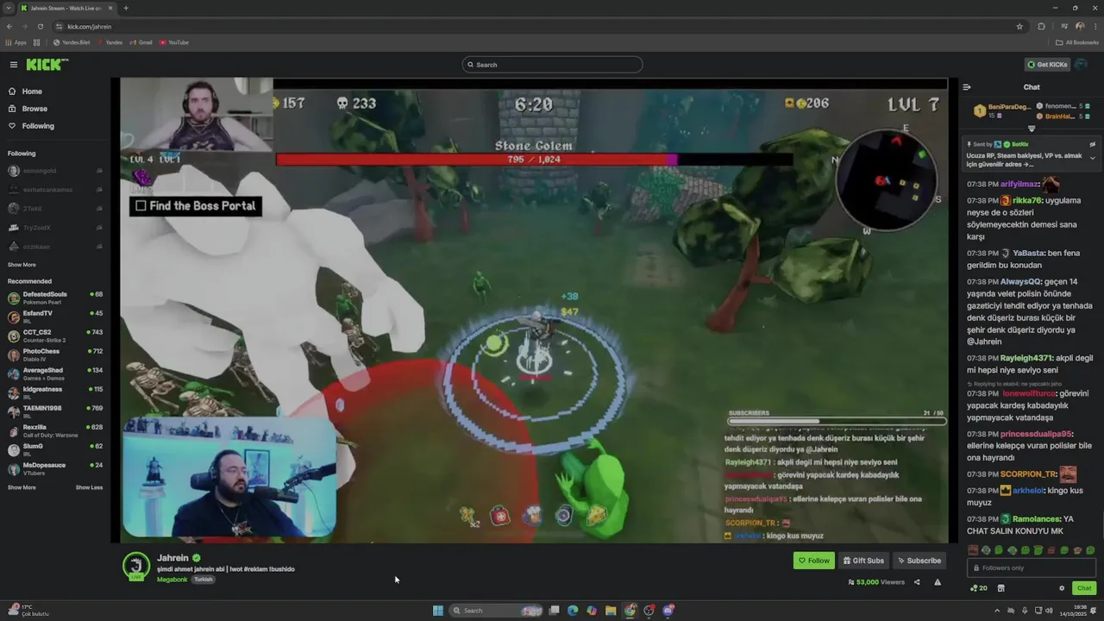The width and height of the screenshot is (1104, 621).
Task: Open the taskbar clock and date
Action: coord(1075,611)
